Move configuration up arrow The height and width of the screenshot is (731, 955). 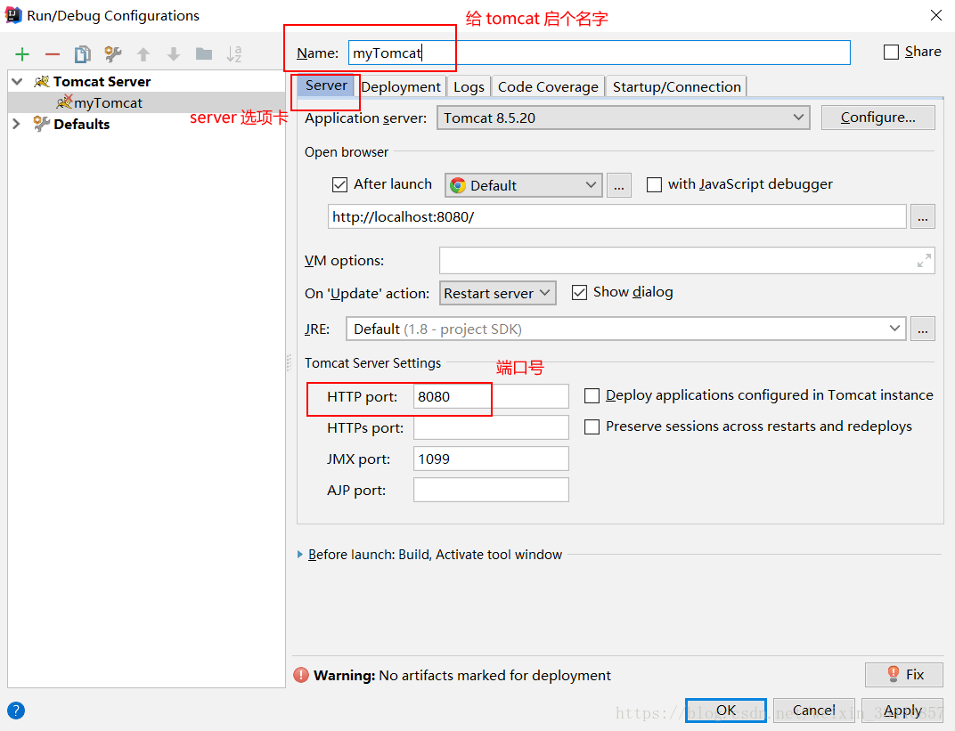coord(143,54)
